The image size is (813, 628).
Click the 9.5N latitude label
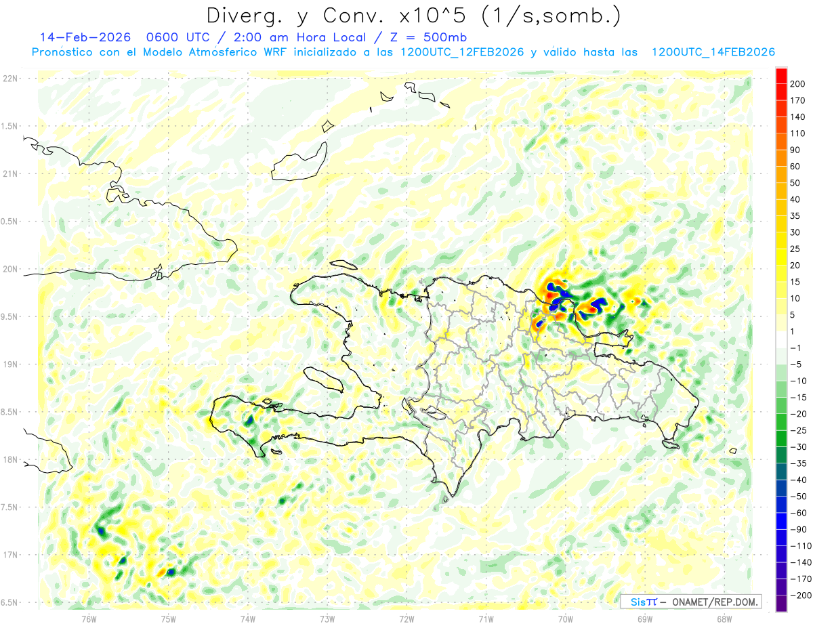coord(10,316)
